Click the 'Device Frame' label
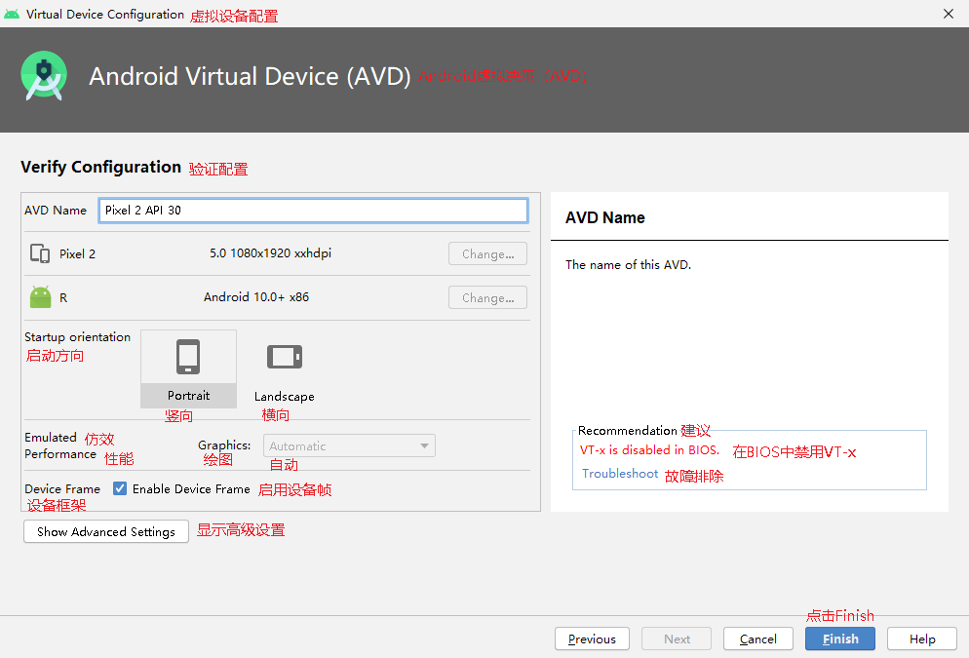The width and height of the screenshot is (969, 658). coord(61,488)
